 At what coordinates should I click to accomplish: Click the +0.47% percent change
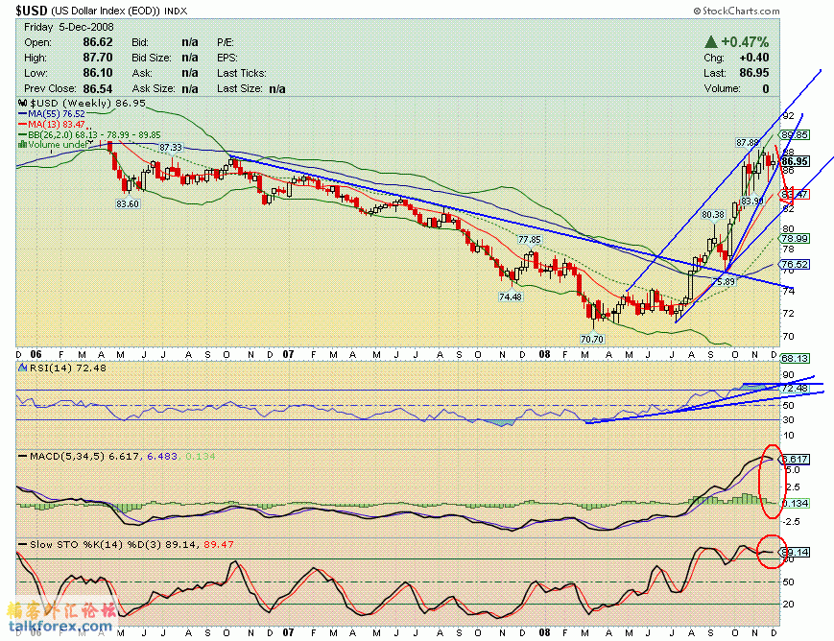pyautogui.click(x=745, y=42)
